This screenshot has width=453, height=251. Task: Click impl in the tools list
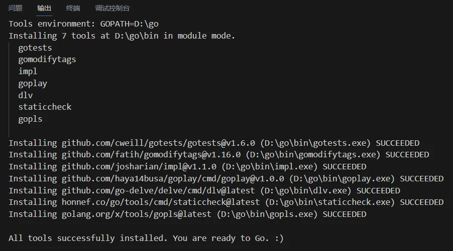click(28, 72)
